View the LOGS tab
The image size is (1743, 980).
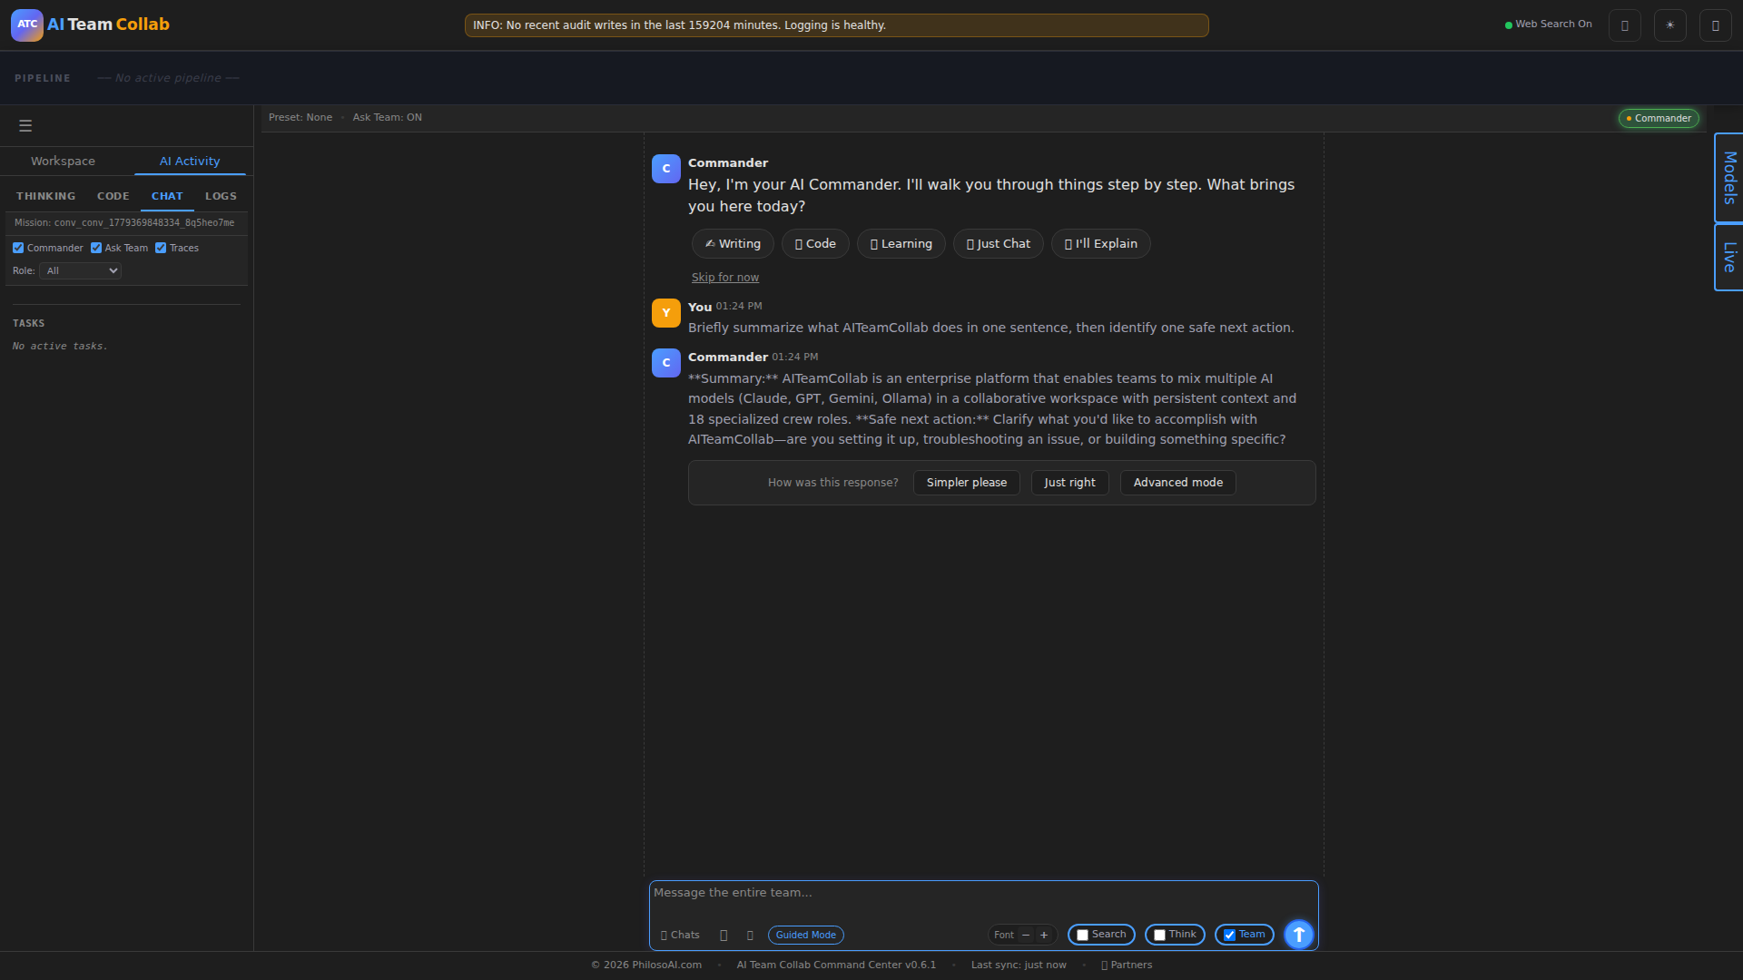[221, 197]
